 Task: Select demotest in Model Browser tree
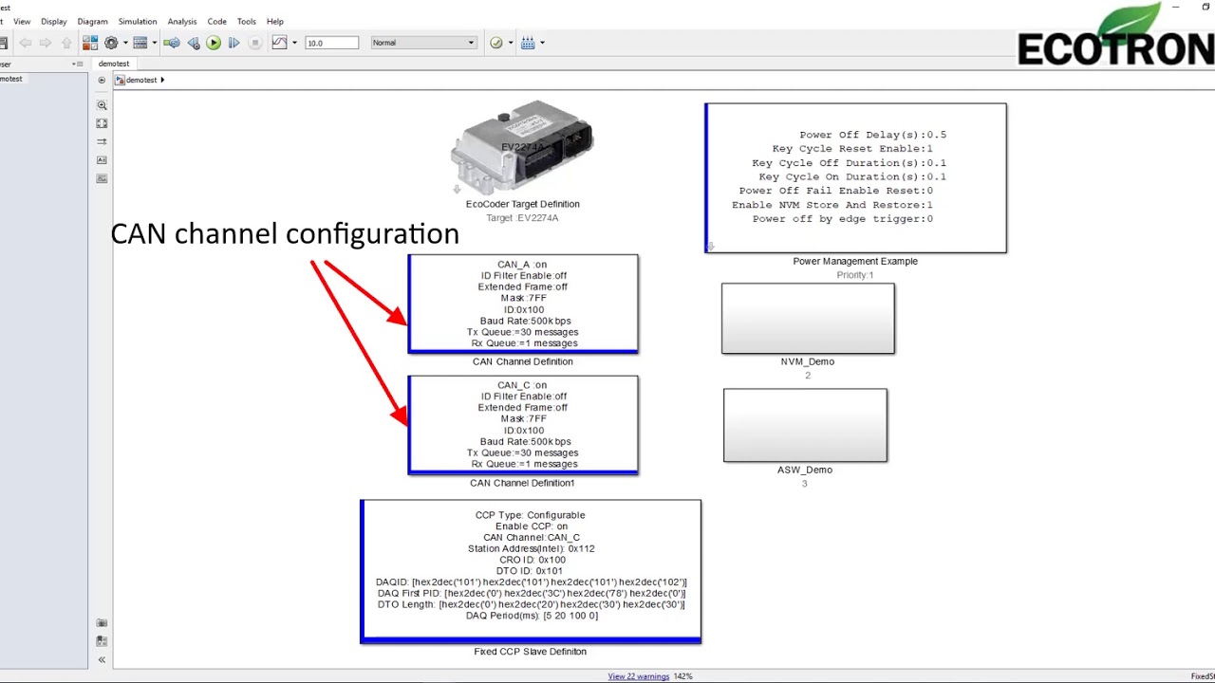11,79
